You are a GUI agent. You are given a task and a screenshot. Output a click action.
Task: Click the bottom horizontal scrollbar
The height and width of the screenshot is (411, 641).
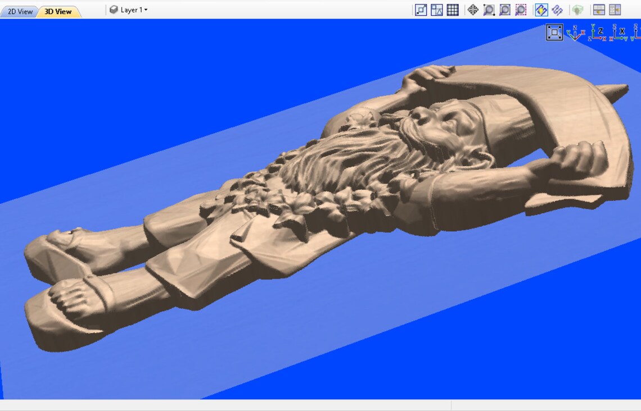click(x=225, y=407)
